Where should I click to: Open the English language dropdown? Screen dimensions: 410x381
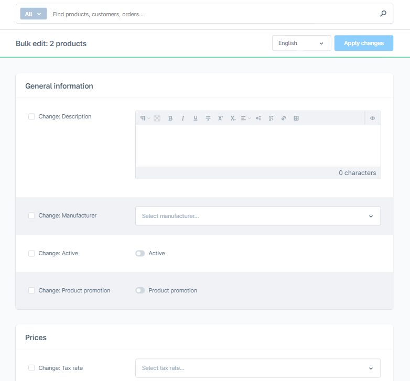[301, 43]
